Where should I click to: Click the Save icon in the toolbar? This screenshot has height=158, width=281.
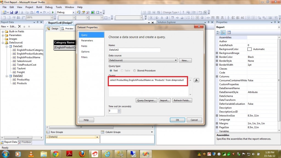tap(12, 12)
